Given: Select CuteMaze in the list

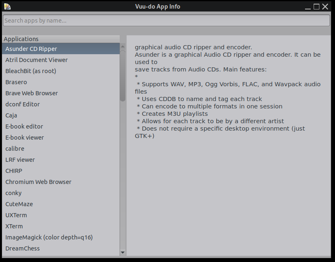Looking at the screenshot, I should [61, 204].
